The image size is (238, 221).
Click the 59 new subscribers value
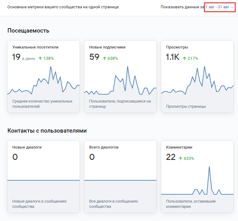[x=94, y=57]
